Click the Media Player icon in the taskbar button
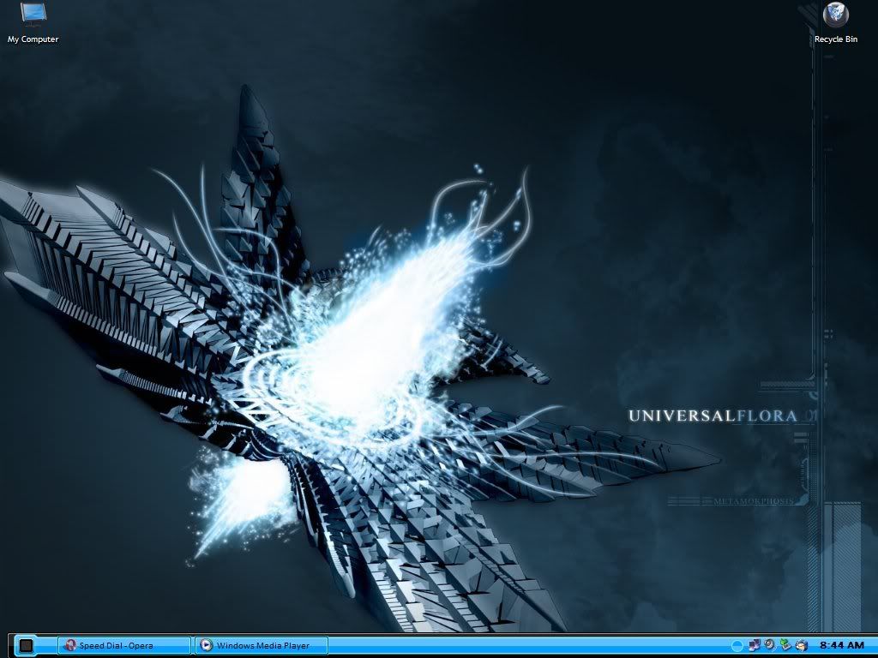This screenshot has height=658, width=878. 206,645
